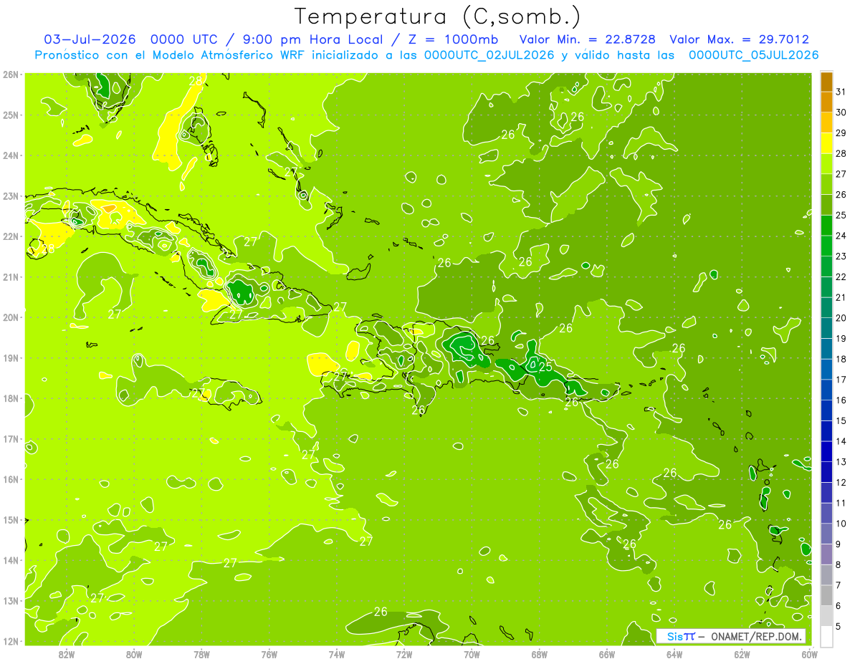Click the colorbar legend value 24
This screenshot has width=860, height=664.
pyautogui.click(x=841, y=236)
